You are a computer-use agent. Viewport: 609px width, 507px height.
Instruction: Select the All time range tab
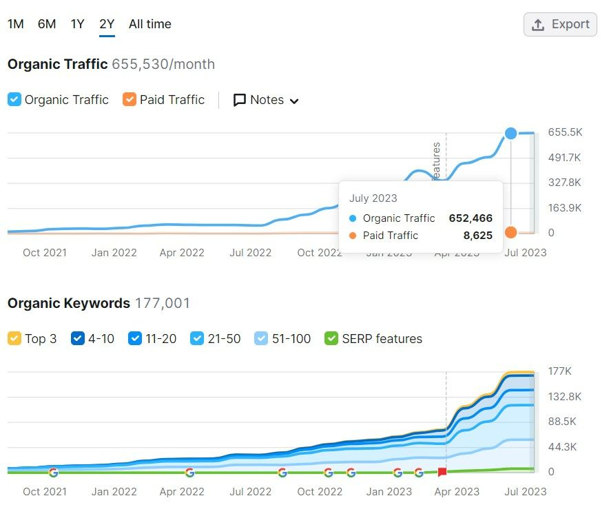150,24
